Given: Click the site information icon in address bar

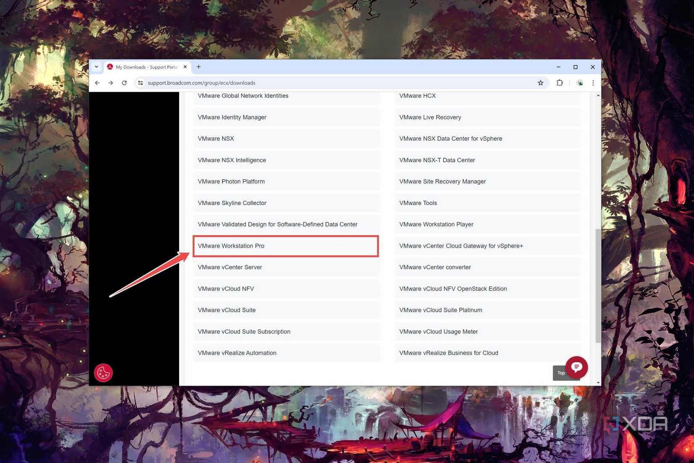Looking at the screenshot, I should pos(140,83).
